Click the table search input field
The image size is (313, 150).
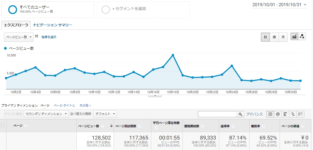(217, 114)
